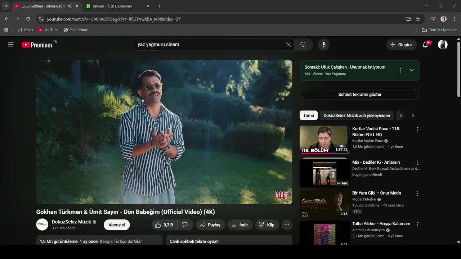Show more filter chips with right arrow
Screen dimensions: 461x259
click(413, 115)
